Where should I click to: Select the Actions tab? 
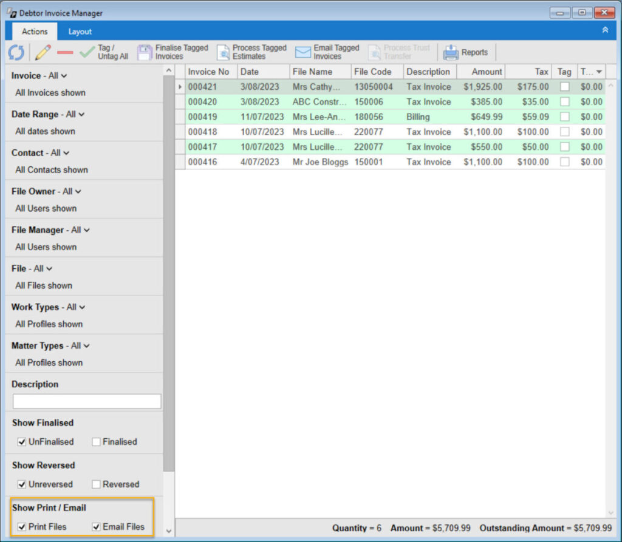pos(34,31)
